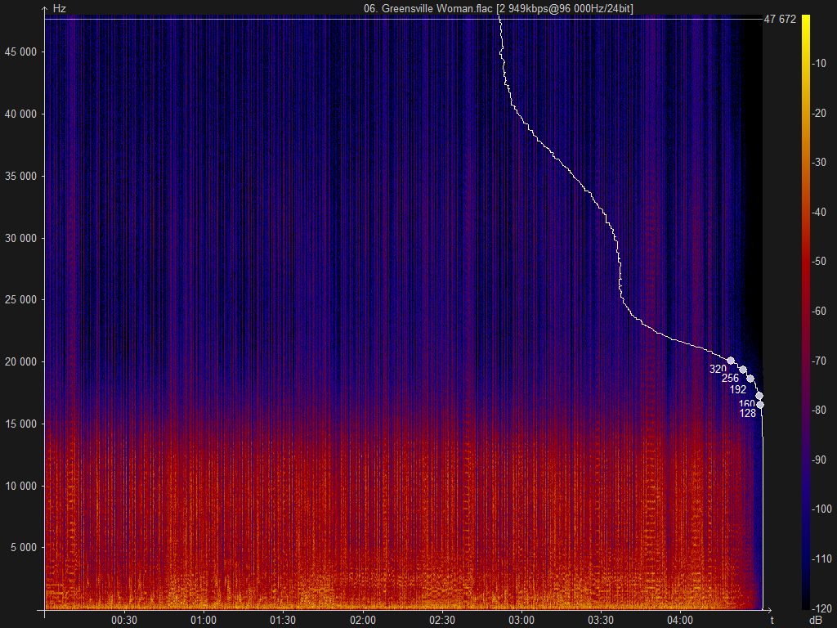Click the 20 000 Hz frequency label
Viewport: 837px width, 628px height.
(20, 361)
